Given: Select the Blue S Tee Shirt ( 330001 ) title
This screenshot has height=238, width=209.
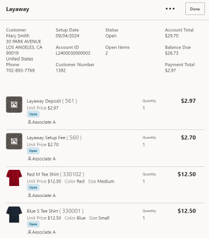Looking at the screenshot, I should pyautogui.click(x=55, y=211).
